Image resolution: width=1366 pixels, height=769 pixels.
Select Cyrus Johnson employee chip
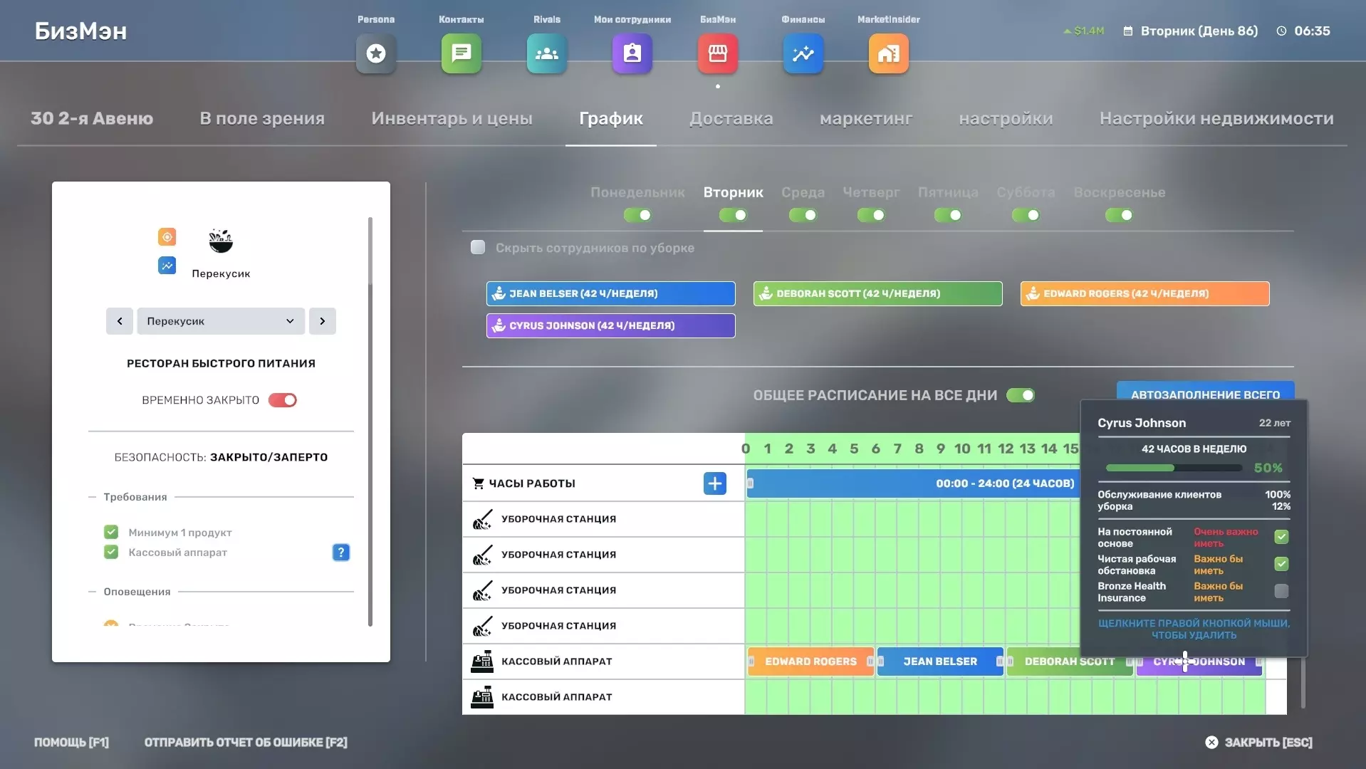(611, 325)
